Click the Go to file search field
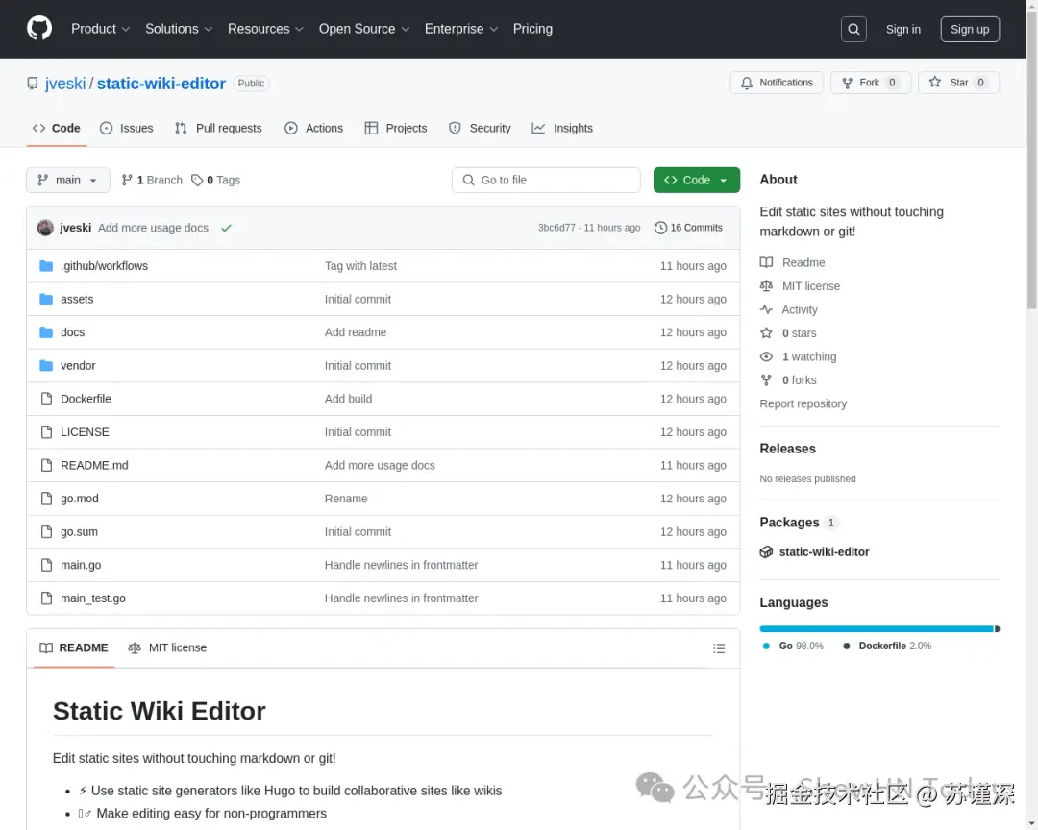The height and width of the screenshot is (830, 1038). pyautogui.click(x=546, y=180)
